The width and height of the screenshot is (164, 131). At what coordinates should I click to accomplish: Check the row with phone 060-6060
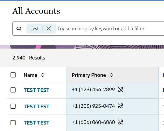coord(13,122)
